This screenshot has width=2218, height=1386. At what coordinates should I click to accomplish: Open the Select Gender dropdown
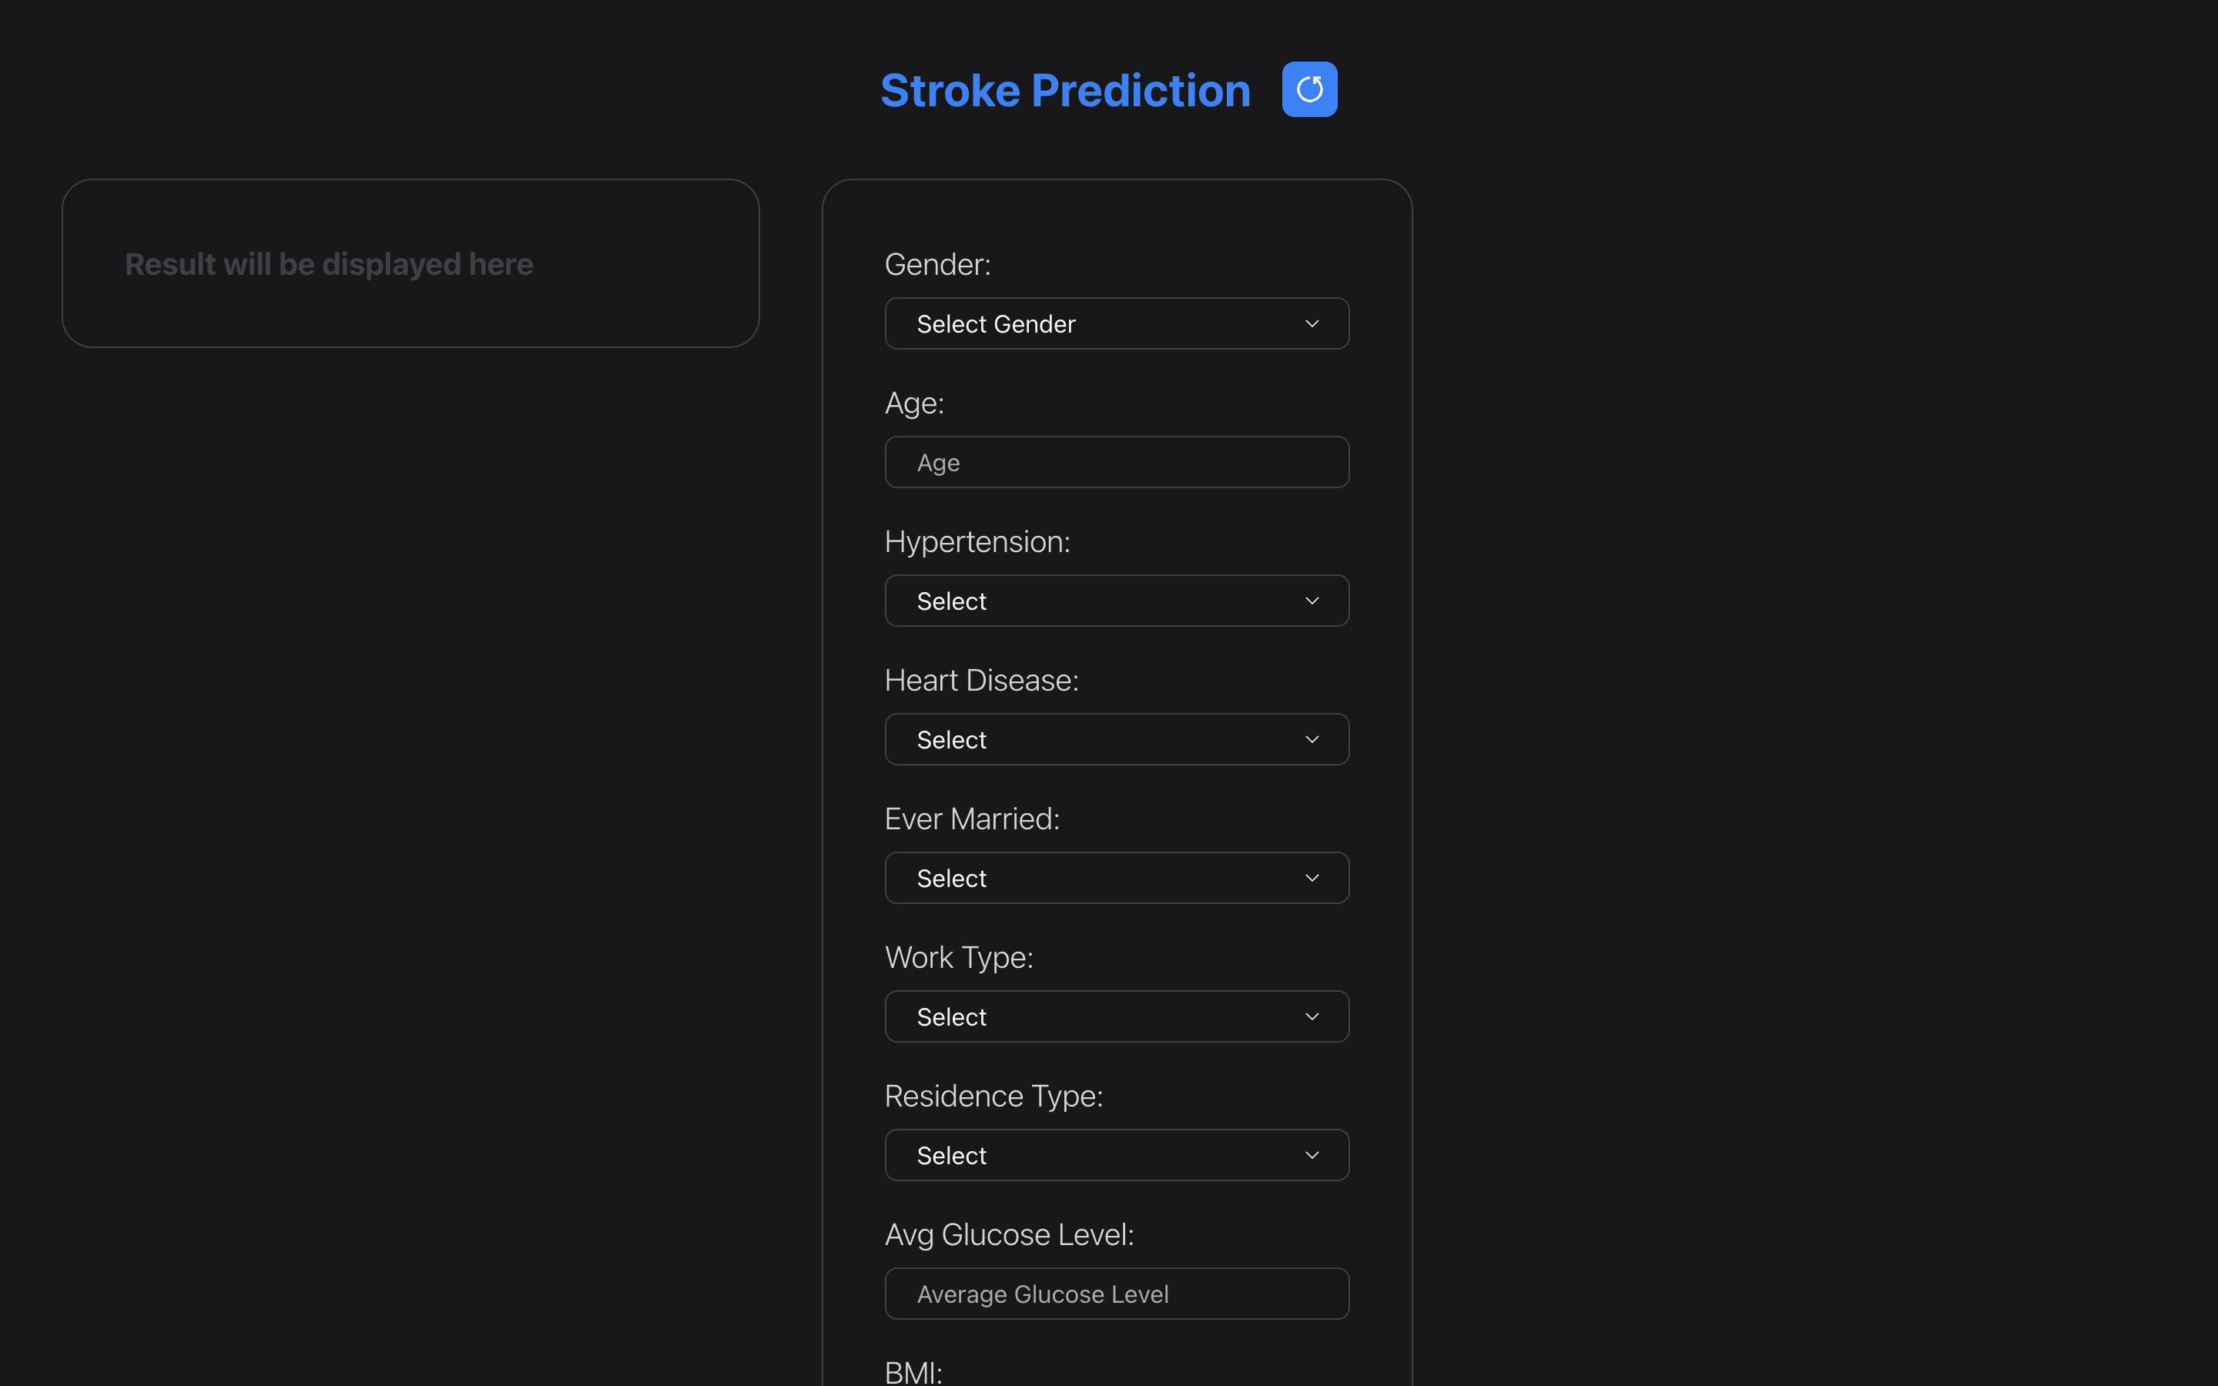coord(1115,323)
